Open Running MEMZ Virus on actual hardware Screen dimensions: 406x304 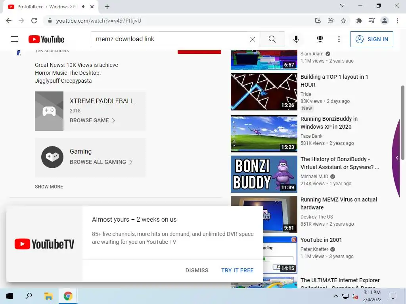339,203
